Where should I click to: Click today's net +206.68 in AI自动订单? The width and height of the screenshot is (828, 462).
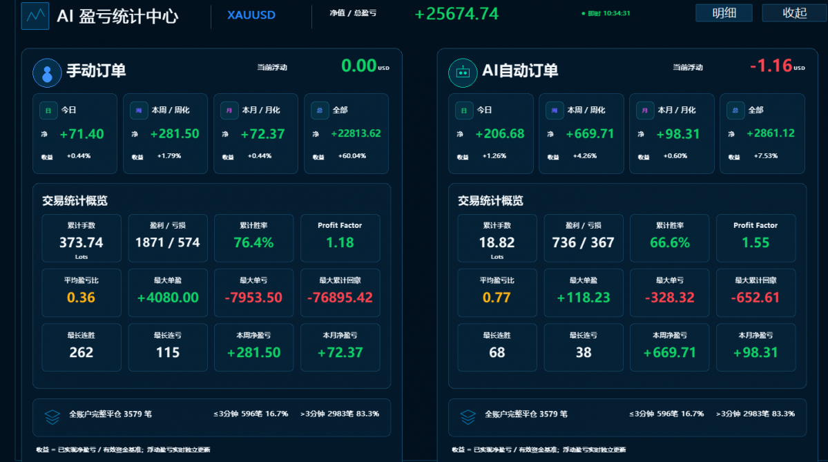coord(499,134)
